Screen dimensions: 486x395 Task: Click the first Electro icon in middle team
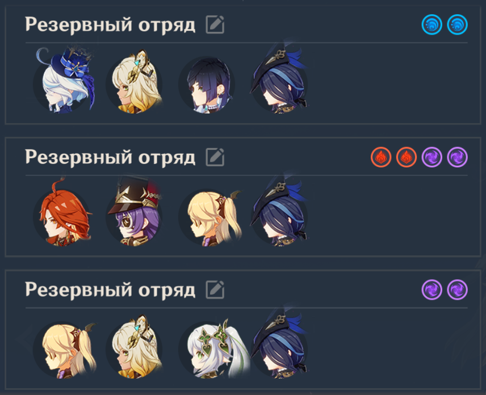click(x=431, y=157)
